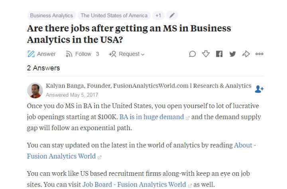The image size is (287, 189).
Task: Expand the +1 more topics tag
Action: pos(158,16)
